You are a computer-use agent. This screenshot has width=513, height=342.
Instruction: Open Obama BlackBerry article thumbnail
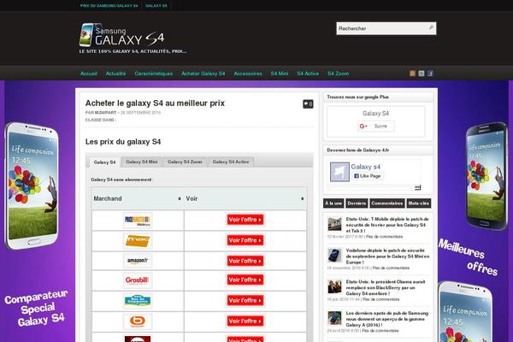pyautogui.click(x=334, y=286)
